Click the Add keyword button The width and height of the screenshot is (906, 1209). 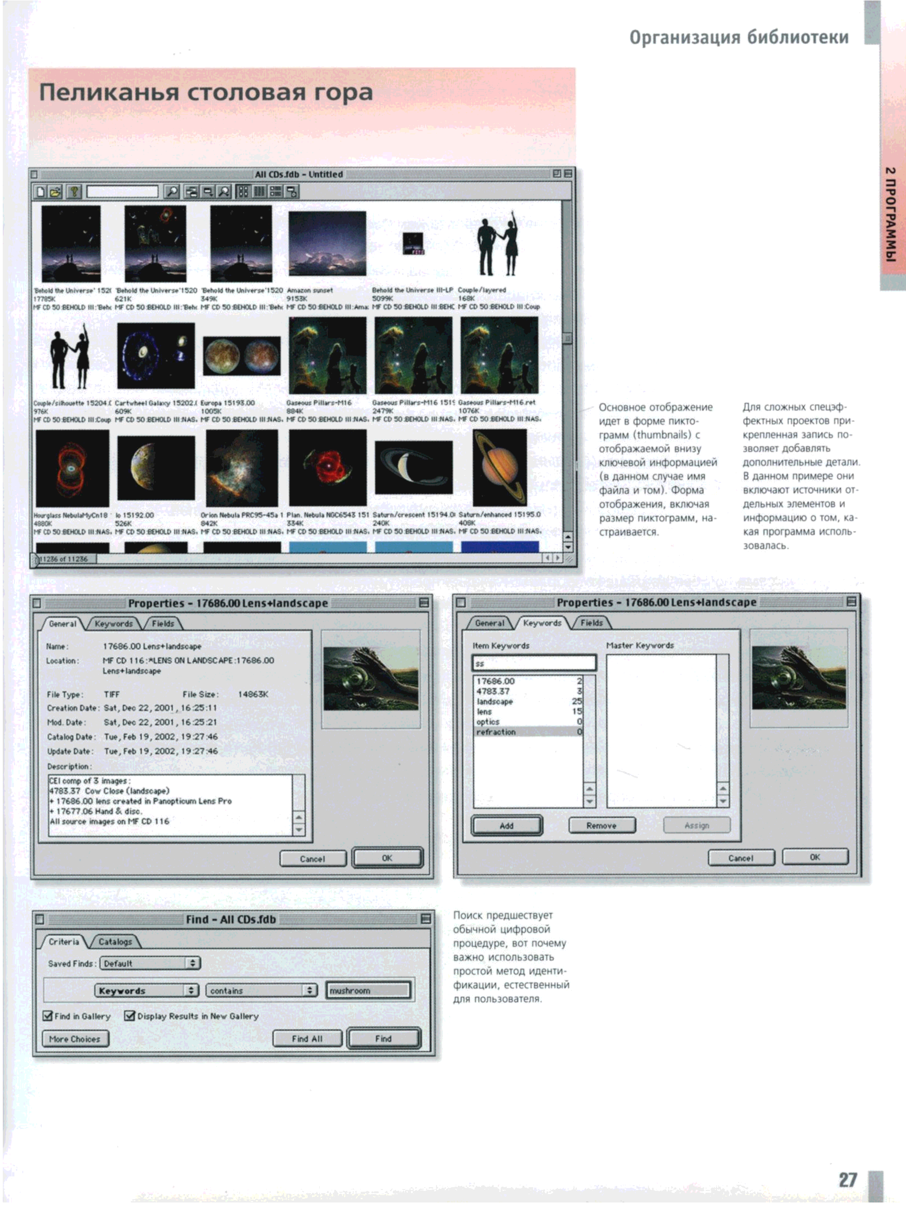tap(506, 826)
